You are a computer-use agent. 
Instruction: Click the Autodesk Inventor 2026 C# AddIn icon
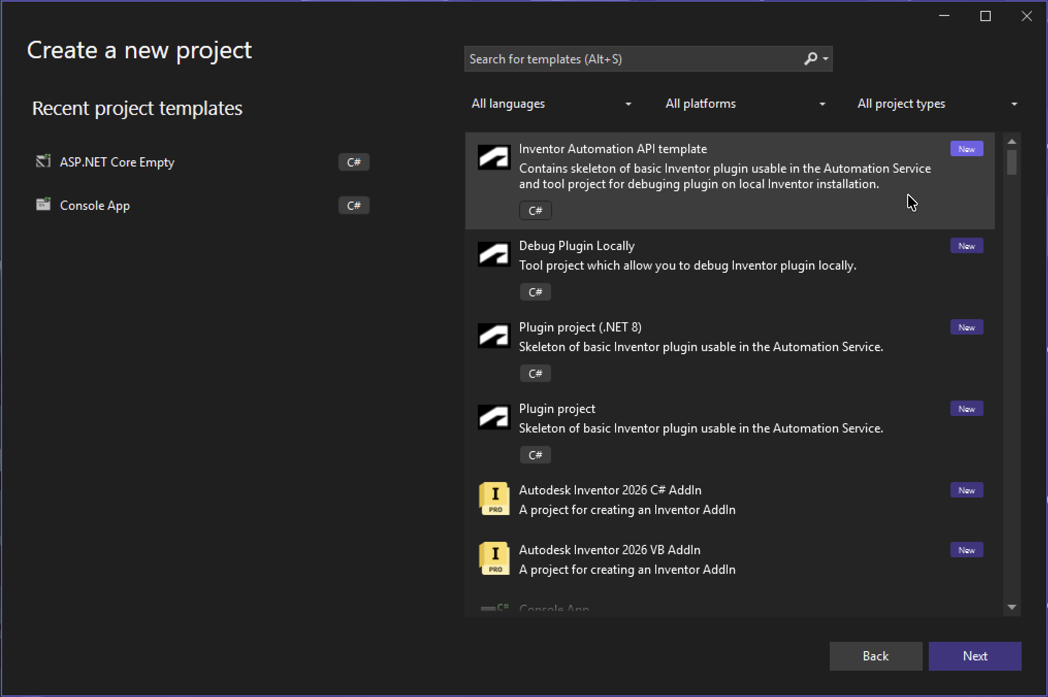pos(494,499)
